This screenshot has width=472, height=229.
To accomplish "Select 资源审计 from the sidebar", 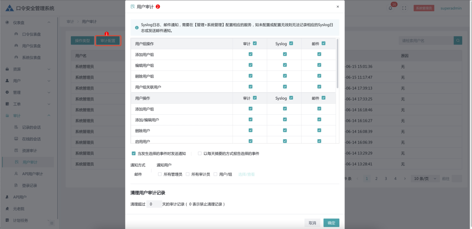I will click(29, 151).
